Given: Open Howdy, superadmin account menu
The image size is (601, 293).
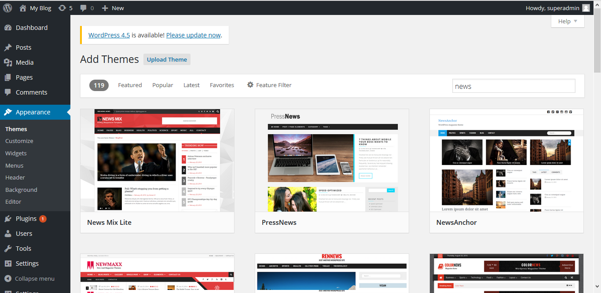Looking at the screenshot, I should (x=557, y=8).
